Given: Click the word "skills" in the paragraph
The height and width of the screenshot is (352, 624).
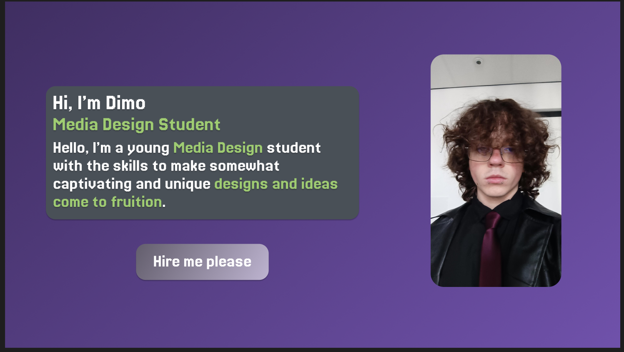Looking at the screenshot, I should (x=130, y=166).
